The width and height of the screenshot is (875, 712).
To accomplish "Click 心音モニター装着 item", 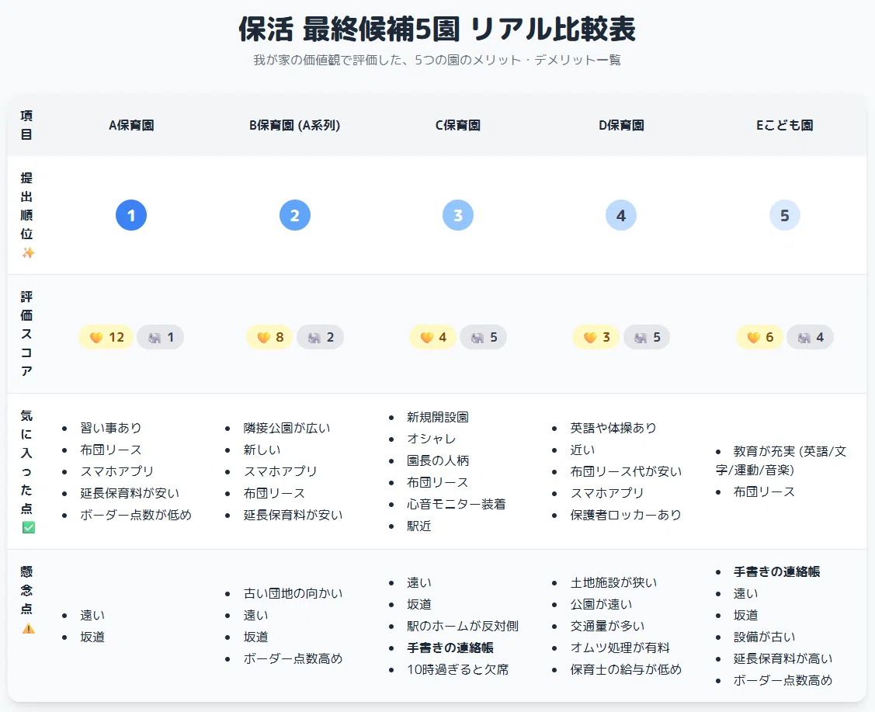I will coord(456,504).
